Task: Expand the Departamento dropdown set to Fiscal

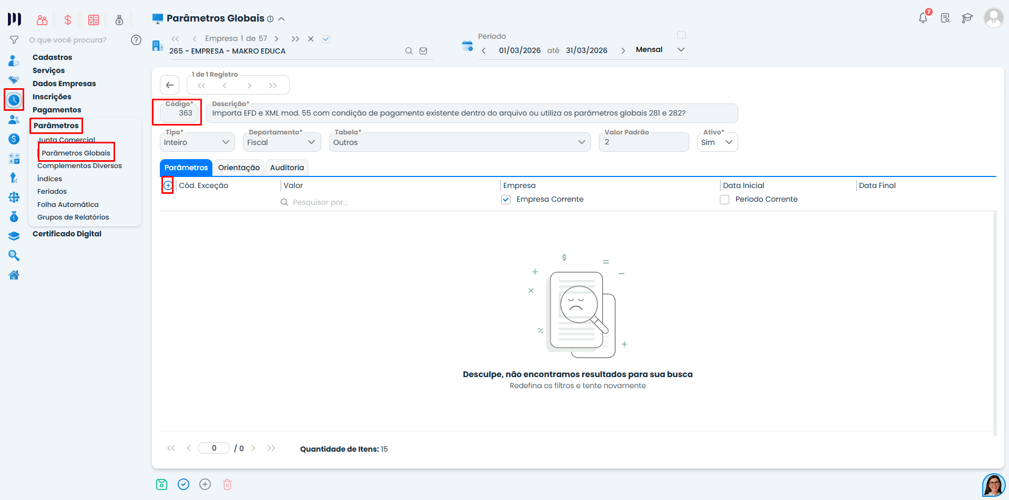Action: point(281,142)
